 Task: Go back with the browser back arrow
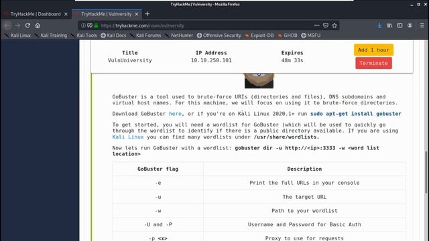coord(7,25)
